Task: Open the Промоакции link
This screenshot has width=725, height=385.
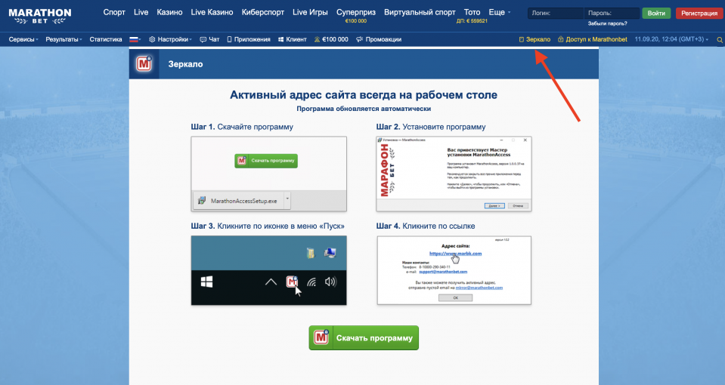Action: coord(379,39)
